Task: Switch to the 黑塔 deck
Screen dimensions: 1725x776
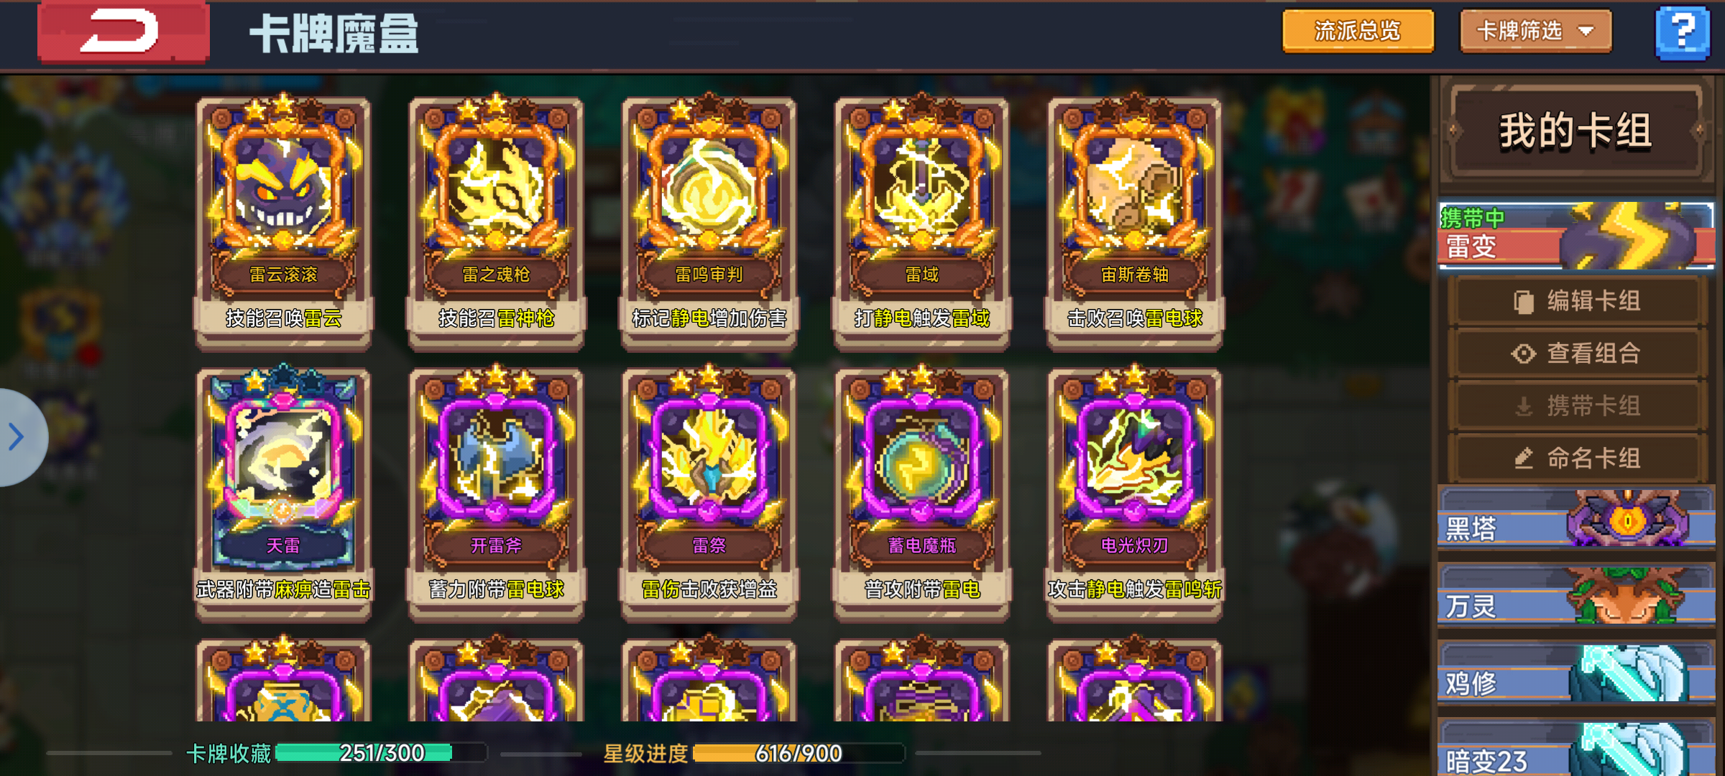Action: tap(1575, 519)
